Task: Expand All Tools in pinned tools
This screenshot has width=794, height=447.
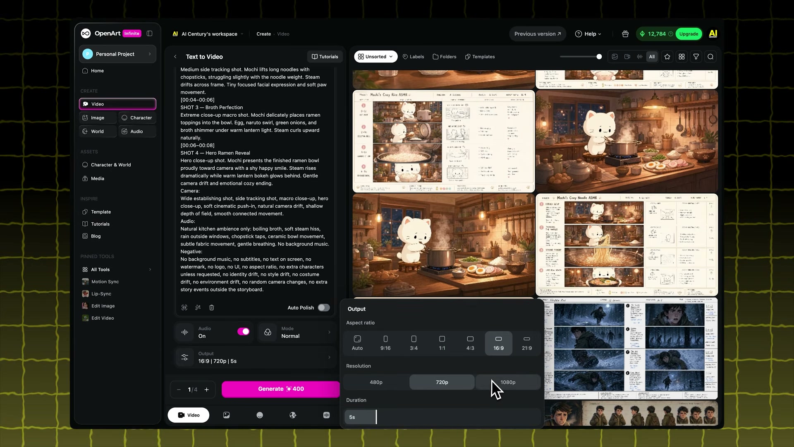Action: (117, 269)
